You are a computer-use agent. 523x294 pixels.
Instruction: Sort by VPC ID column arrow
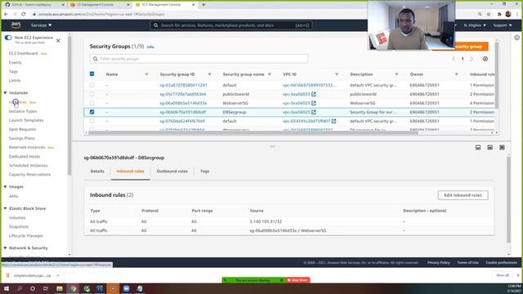pyautogui.click(x=337, y=74)
